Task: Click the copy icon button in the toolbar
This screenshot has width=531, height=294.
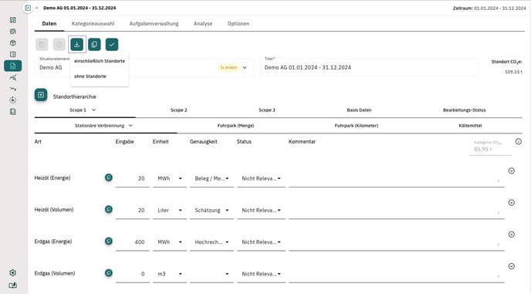Action: tap(94, 45)
